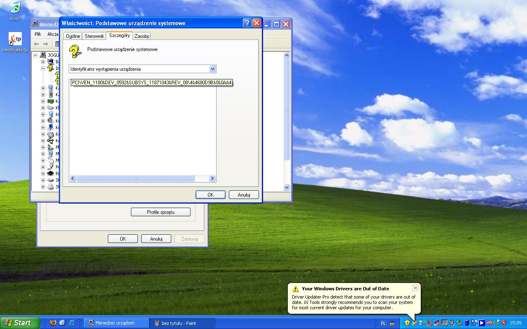Click the on-screen keyboard icon next to PL

pyautogui.click(x=392, y=323)
